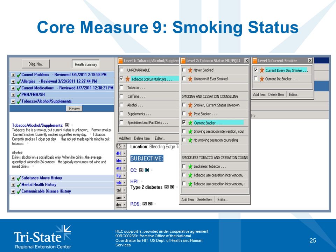
Task: Click the orange star next to Unknown if Ever Smoked
Action: (190, 79)
